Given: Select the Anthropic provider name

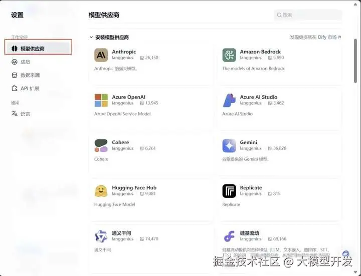Looking at the screenshot, I should point(124,52).
